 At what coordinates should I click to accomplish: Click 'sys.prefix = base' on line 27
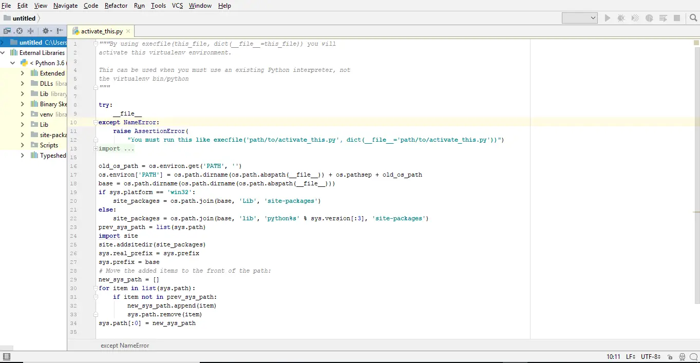[x=129, y=262]
